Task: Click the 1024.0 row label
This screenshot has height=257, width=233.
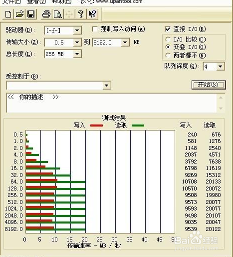Action: [13, 208]
